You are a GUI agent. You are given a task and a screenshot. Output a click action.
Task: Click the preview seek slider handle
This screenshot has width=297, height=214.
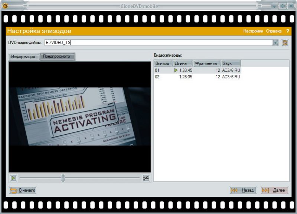coord(63,178)
